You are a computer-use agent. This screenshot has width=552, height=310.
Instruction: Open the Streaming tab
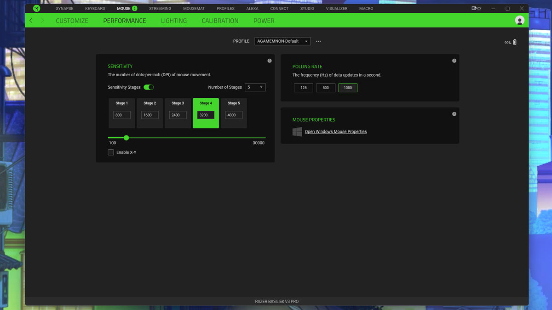pos(160,8)
